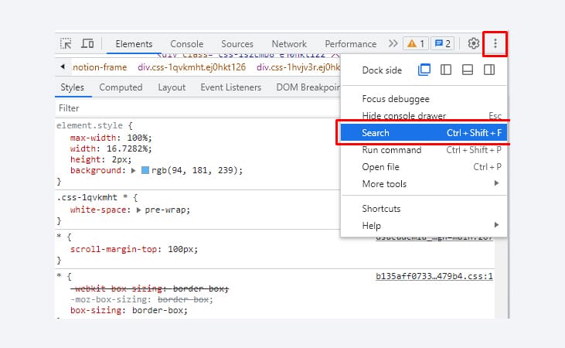Click the pre-wrap value
Image resolution: width=565 pixels, height=348 pixels.
165,210
